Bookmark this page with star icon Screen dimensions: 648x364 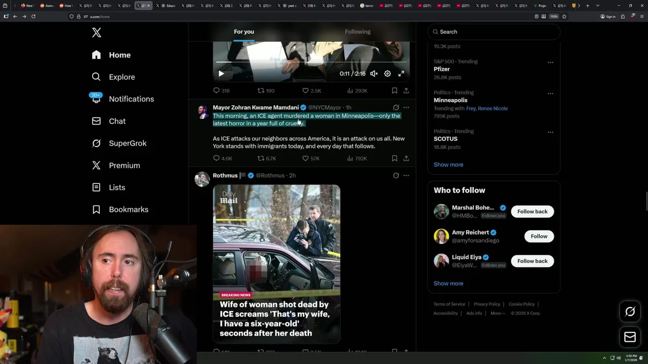(x=564, y=17)
